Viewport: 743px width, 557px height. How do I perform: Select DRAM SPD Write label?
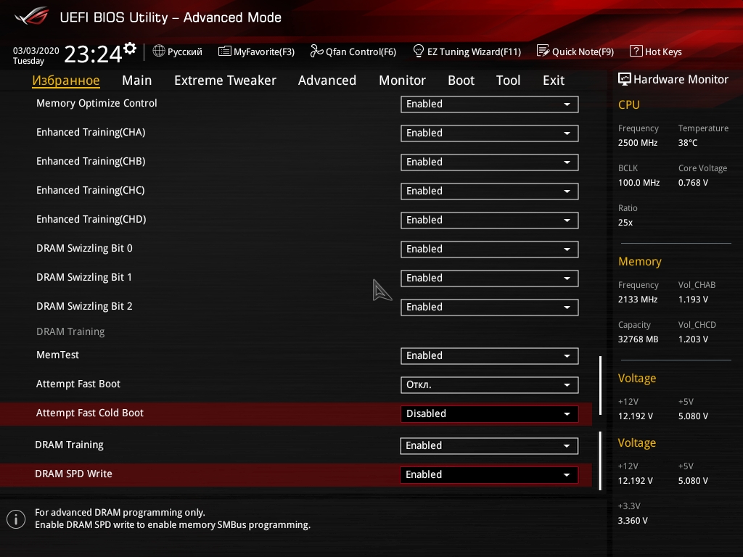tap(73, 474)
